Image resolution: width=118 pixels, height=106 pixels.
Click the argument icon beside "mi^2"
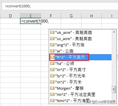point(52,94)
